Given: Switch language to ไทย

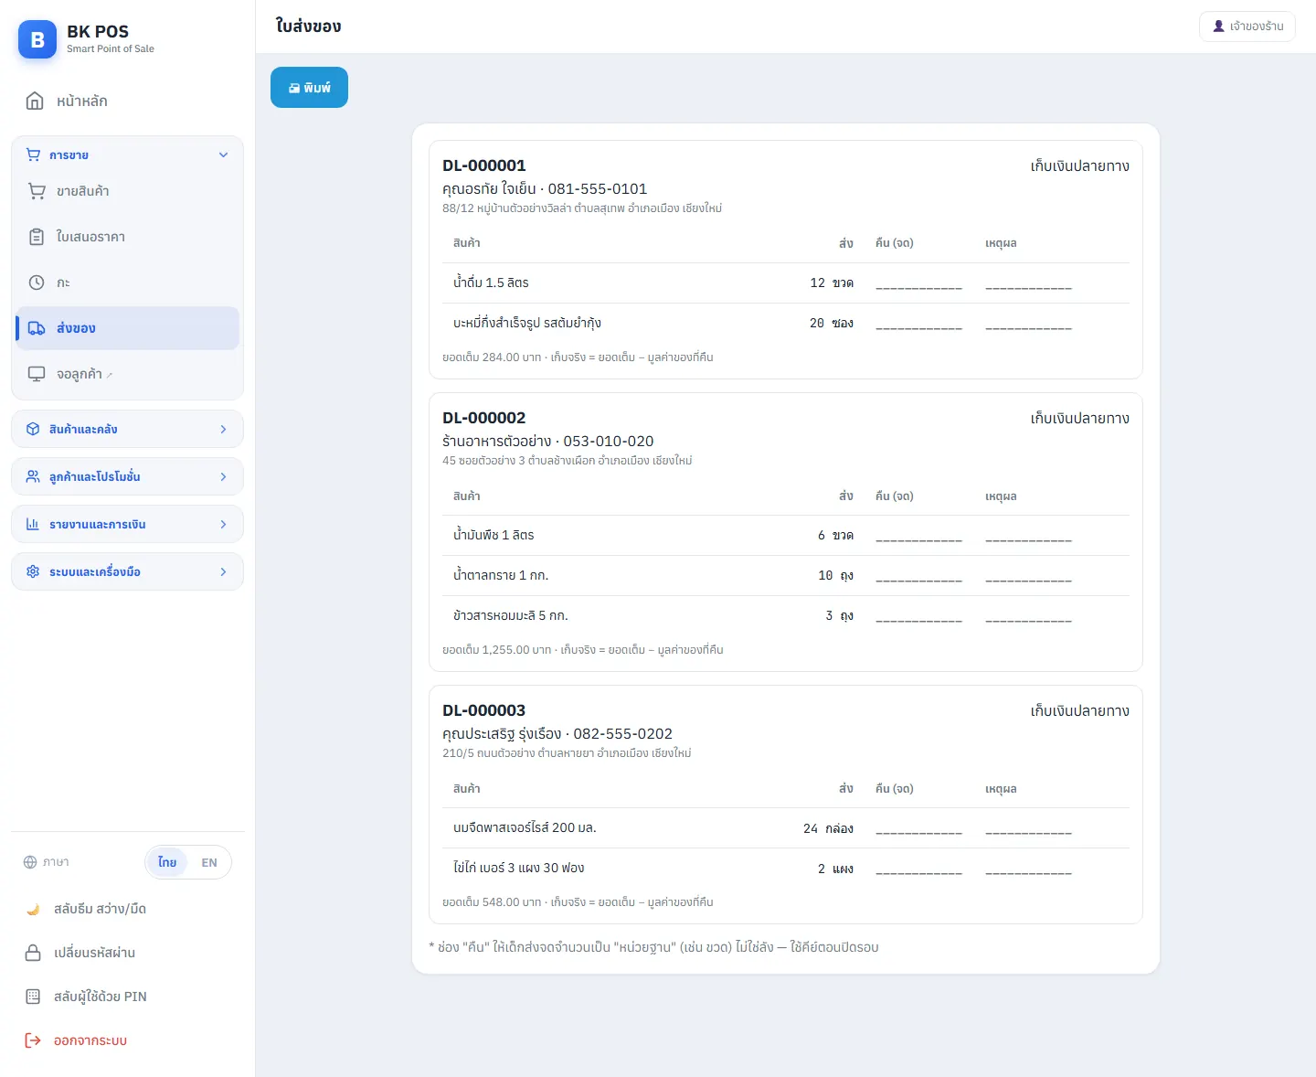Looking at the screenshot, I should (x=167, y=862).
